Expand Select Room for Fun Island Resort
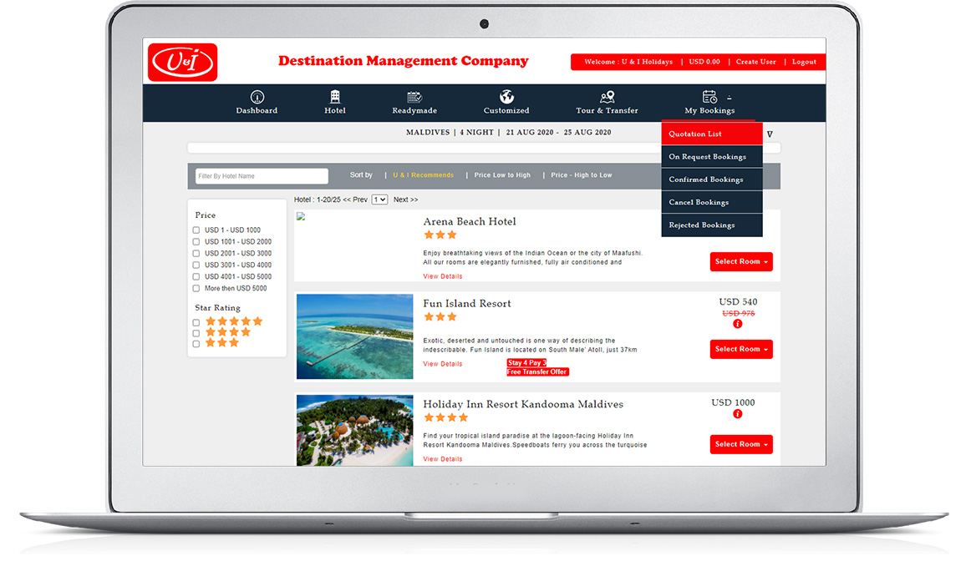The width and height of the screenshot is (971, 571). click(740, 349)
